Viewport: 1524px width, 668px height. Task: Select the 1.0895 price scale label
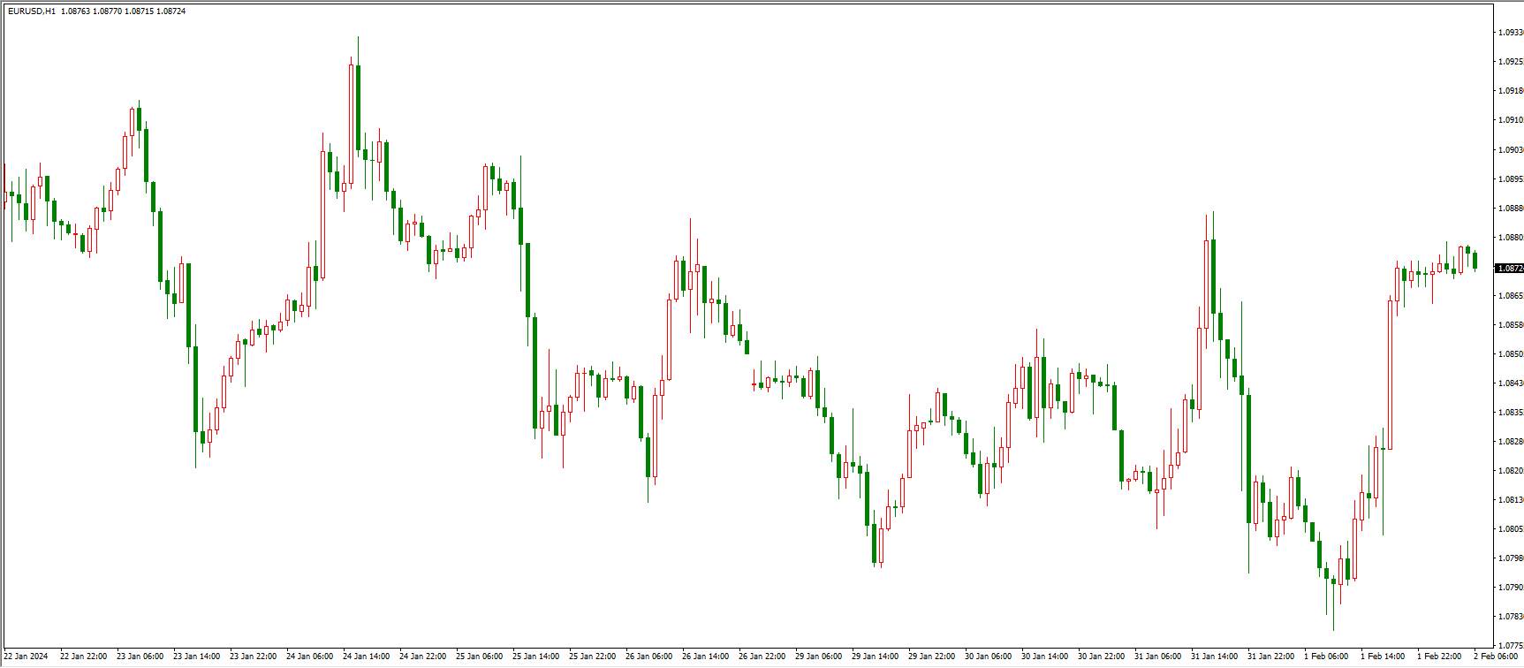(x=1511, y=178)
